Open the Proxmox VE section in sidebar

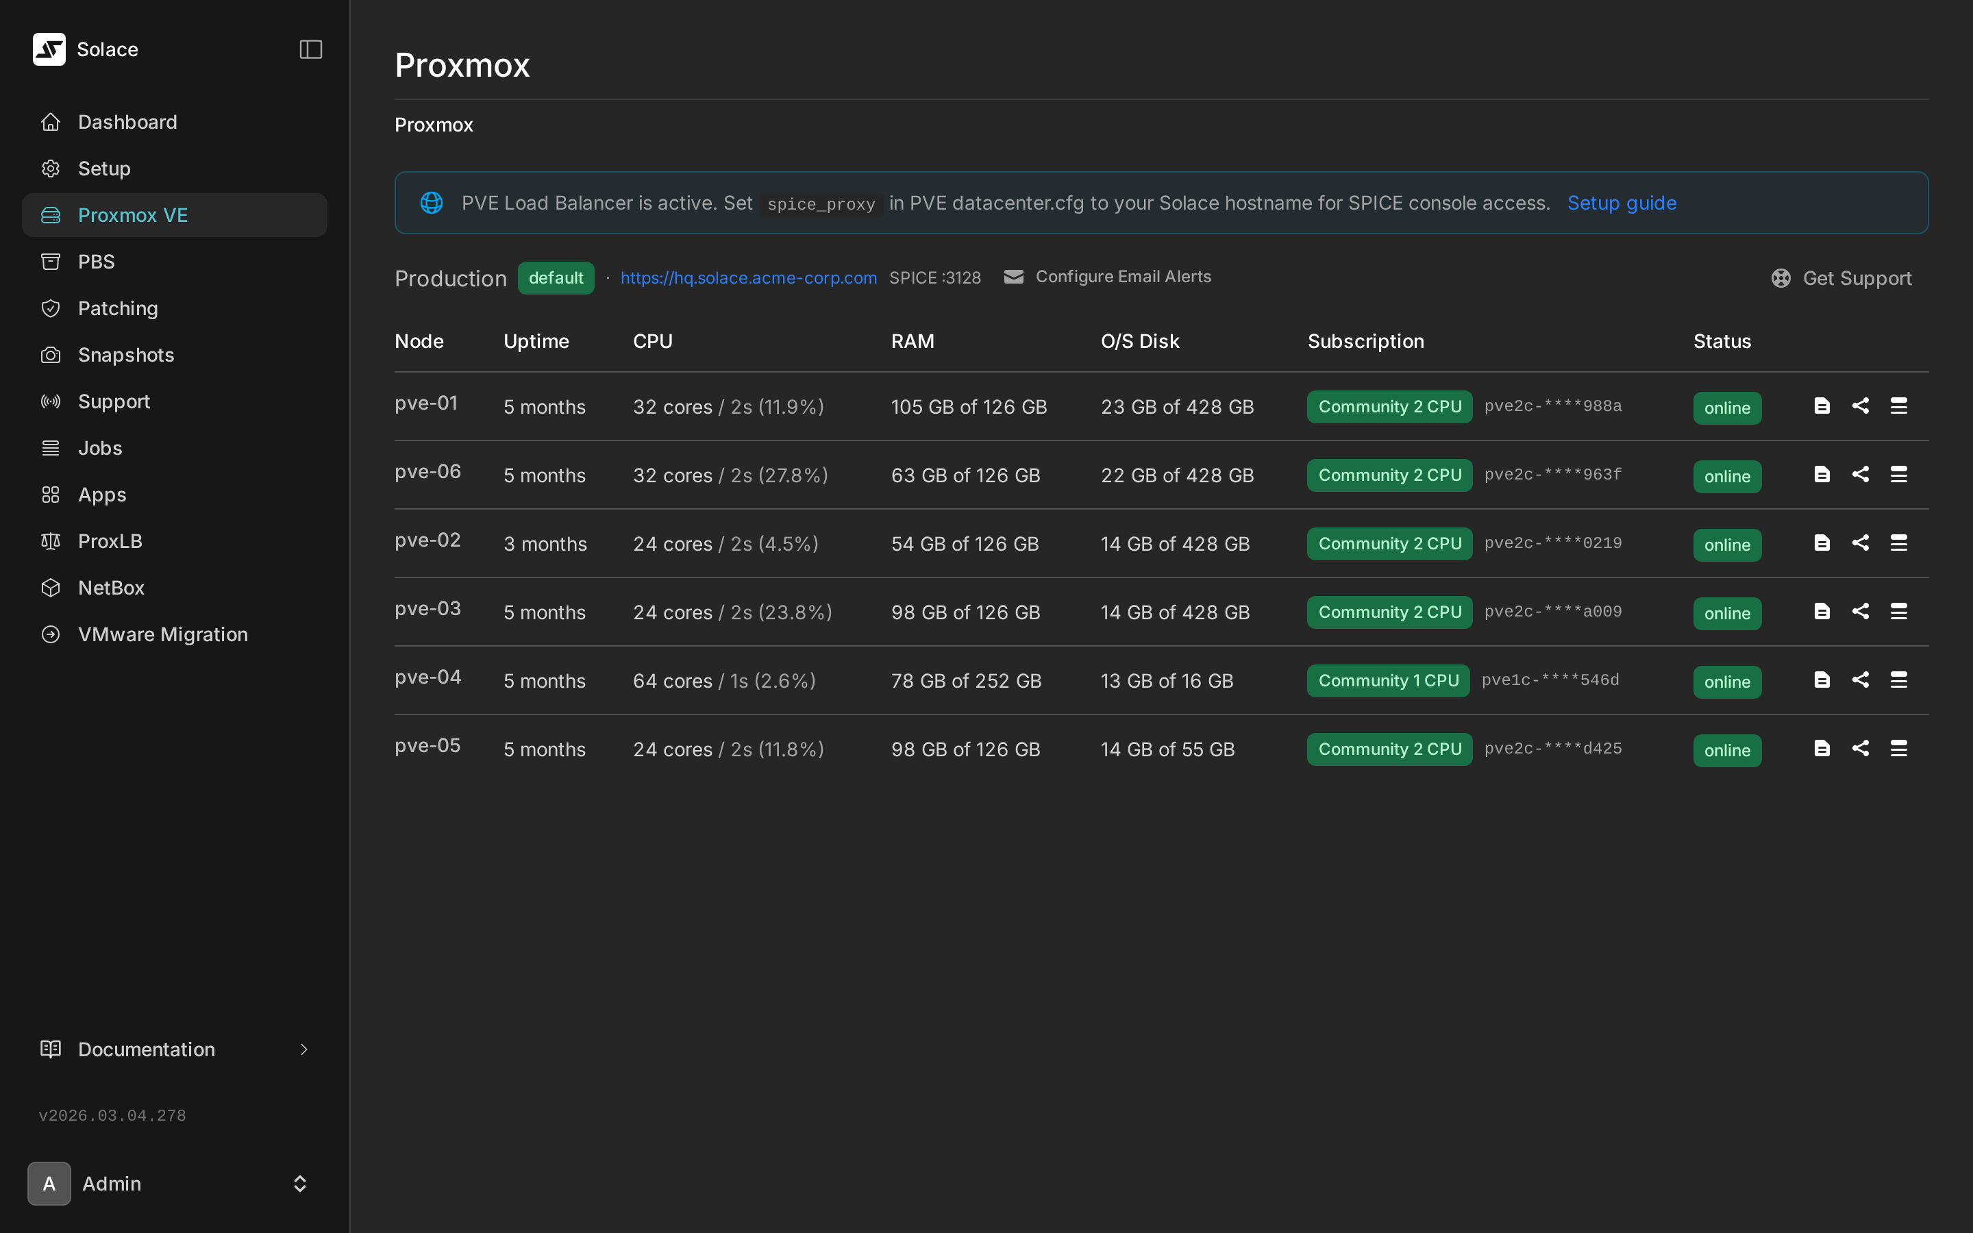(133, 214)
